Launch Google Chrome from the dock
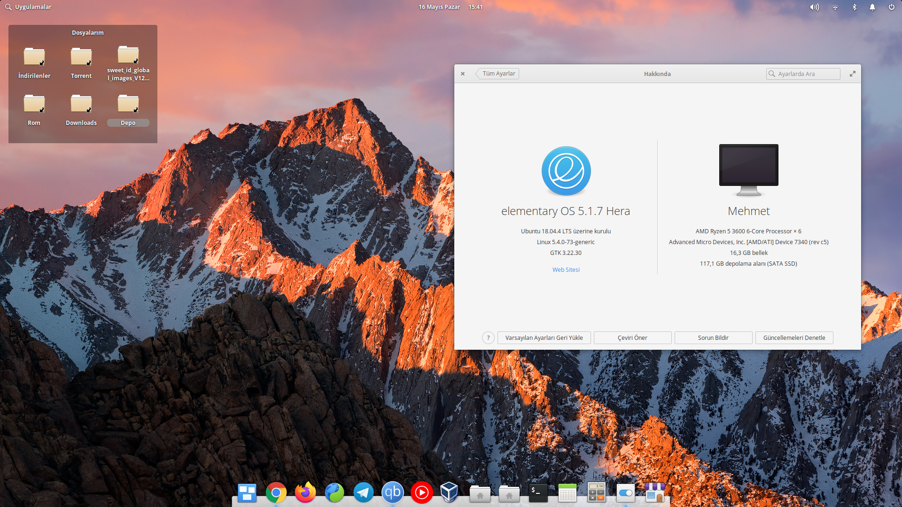The height and width of the screenshot is (507, 902). pyautogui.click(x=276, y=493)
